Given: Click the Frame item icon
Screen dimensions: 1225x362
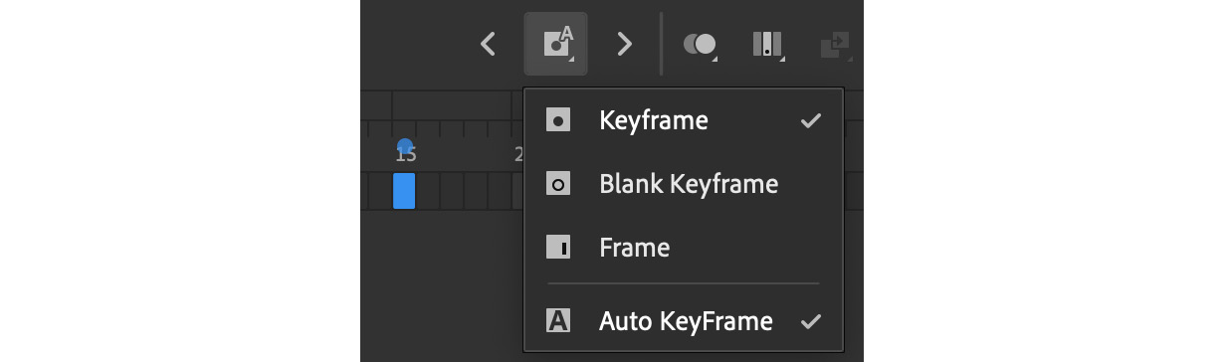Looking at the screenshot, I should pyautogui.click(x=558, y=247).
